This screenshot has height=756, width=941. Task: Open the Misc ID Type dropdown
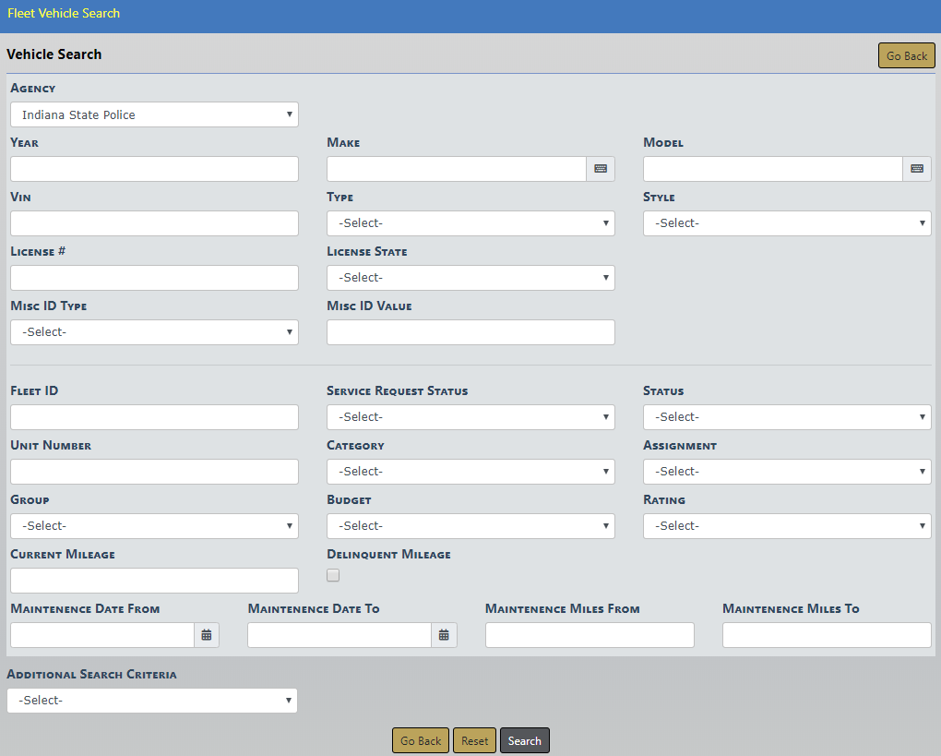pyautogui.click(x=154, y=332)
